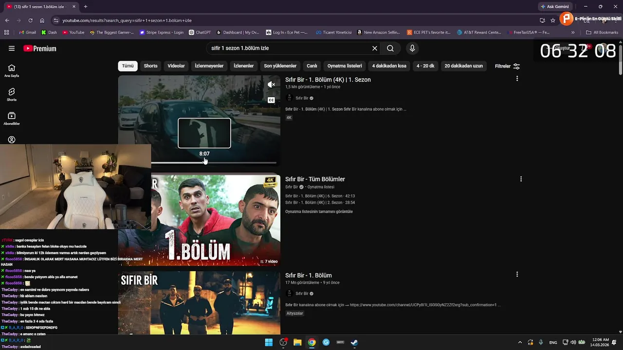Reload the page with the refresh icon
Image resolution: width=623 pixels, height=350 pixels.
[30, 20]
